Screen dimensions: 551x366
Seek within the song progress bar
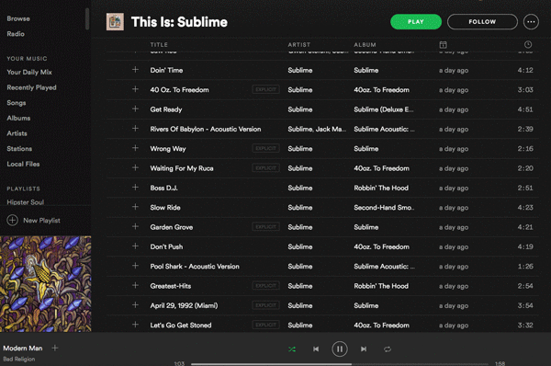[x=340, y=364]
